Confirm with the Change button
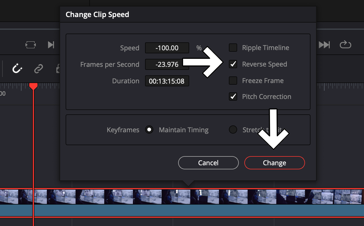364x226 pixels. [x=274, y=162]
